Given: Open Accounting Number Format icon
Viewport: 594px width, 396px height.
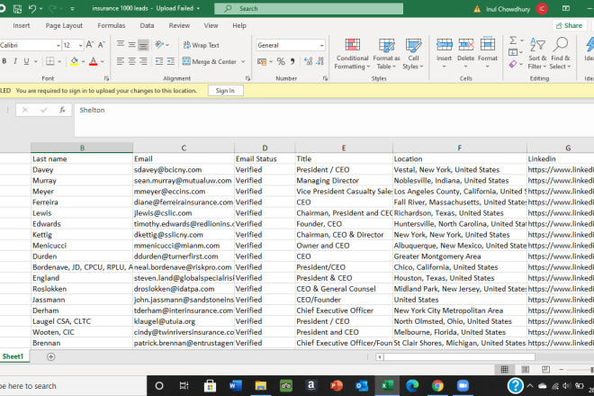Looking at the screenshot, I should pos(261,61).
